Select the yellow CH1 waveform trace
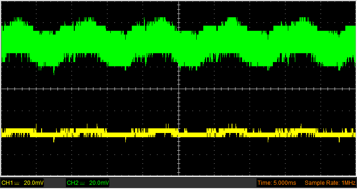This screenshot has width=357, height=189. [x=178, y=133]
